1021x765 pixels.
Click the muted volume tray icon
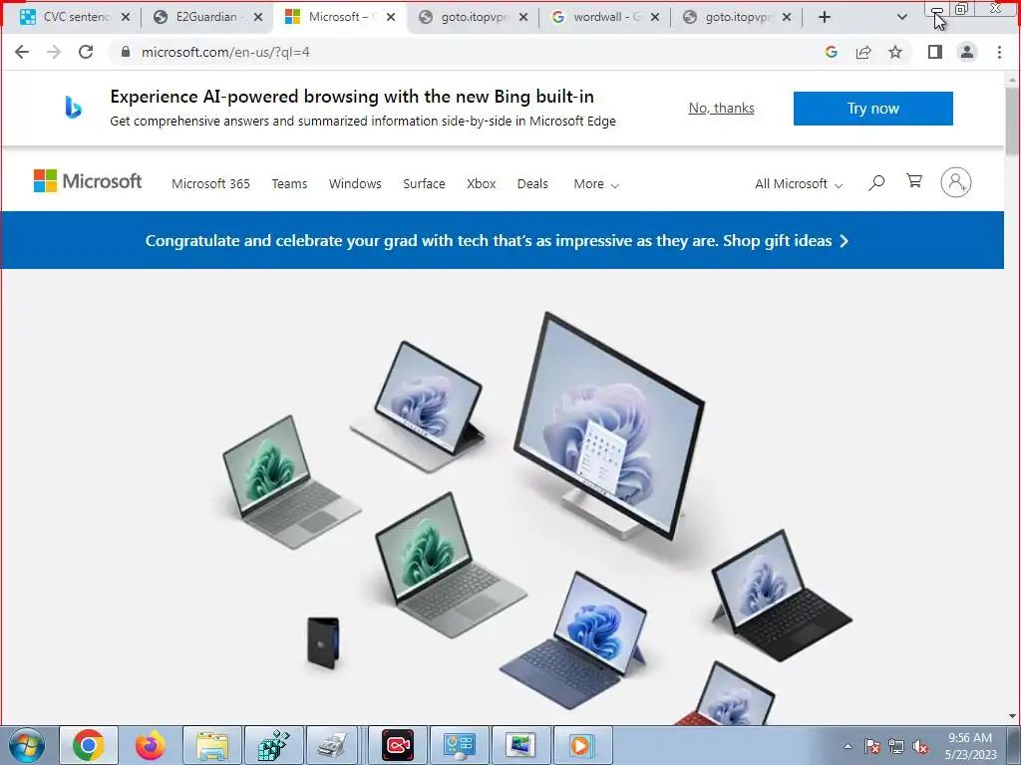[x=920, y=746]
